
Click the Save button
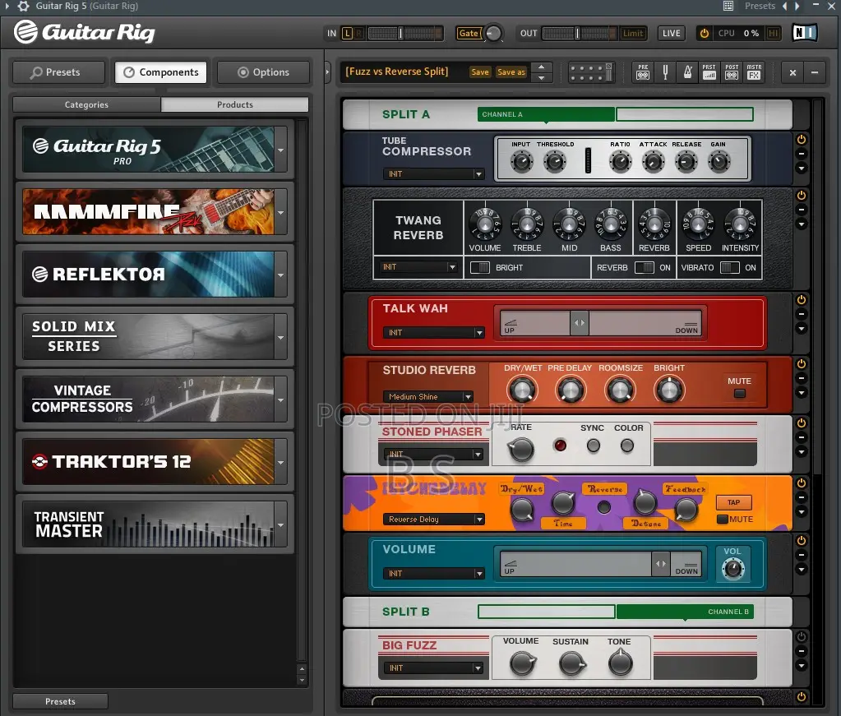[x=480, y=72]
